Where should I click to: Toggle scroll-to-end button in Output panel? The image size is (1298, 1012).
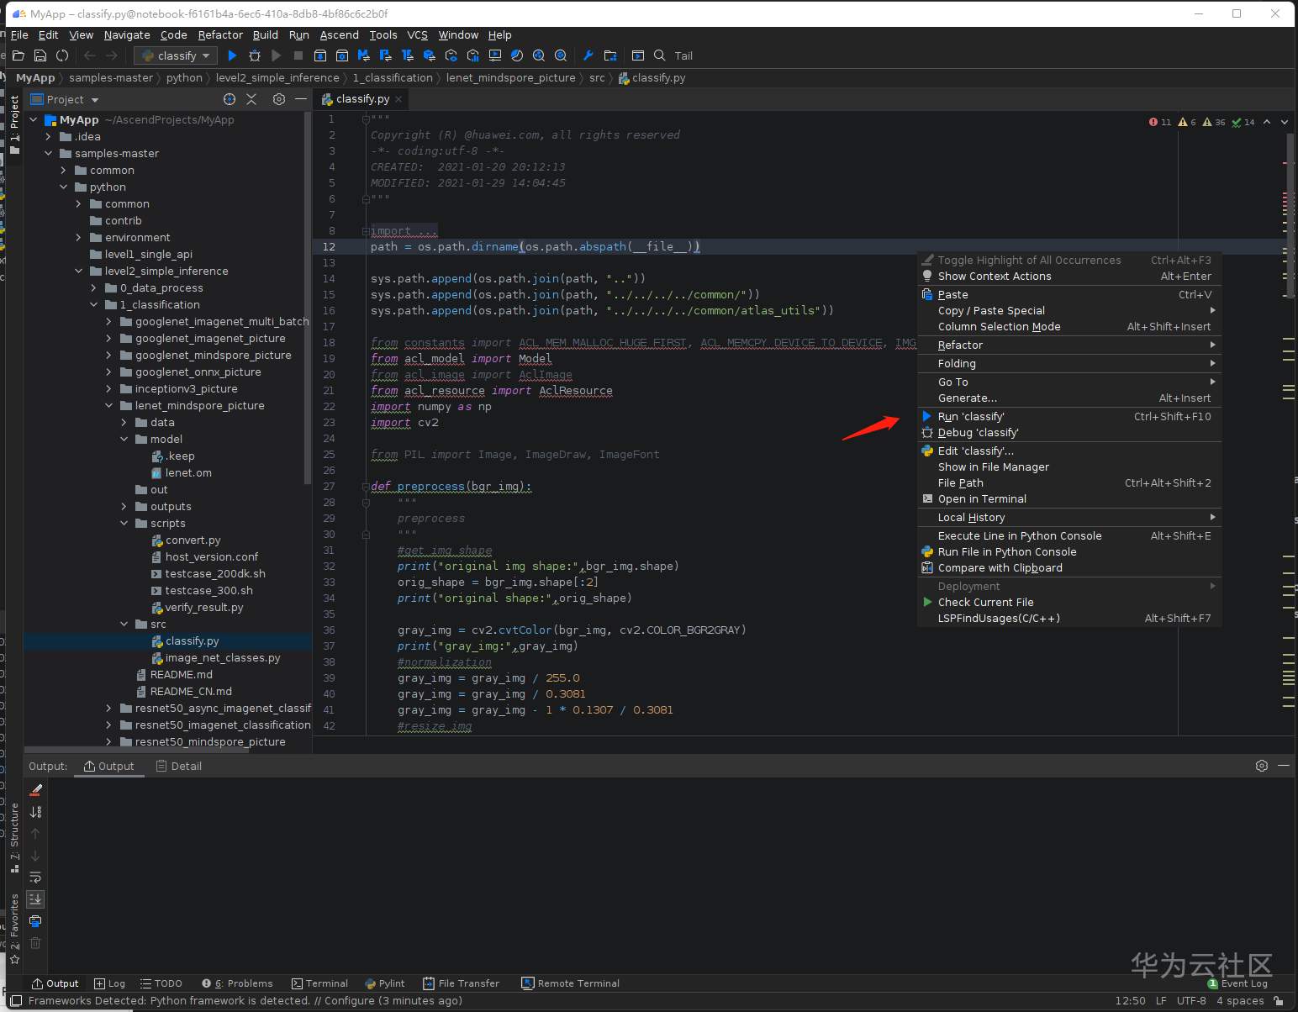[35, 899]
